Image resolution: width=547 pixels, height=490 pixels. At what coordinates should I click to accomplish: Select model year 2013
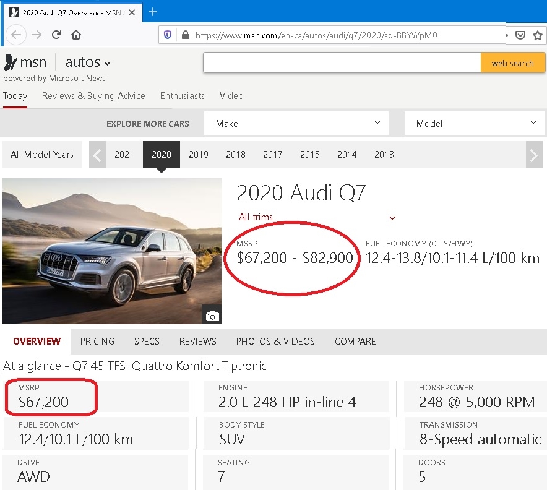click(x=384, y=155)
